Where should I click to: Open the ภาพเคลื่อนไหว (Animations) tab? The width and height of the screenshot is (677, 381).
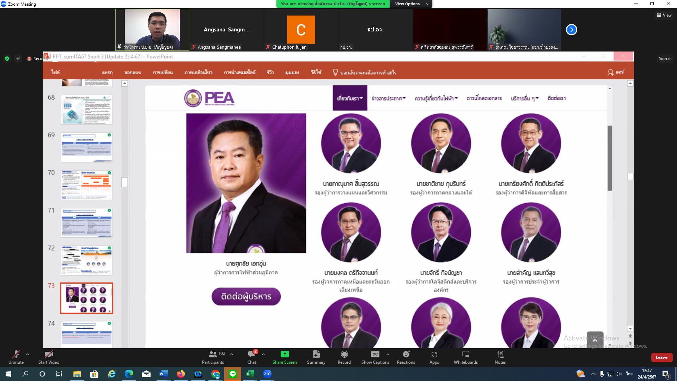198,72
